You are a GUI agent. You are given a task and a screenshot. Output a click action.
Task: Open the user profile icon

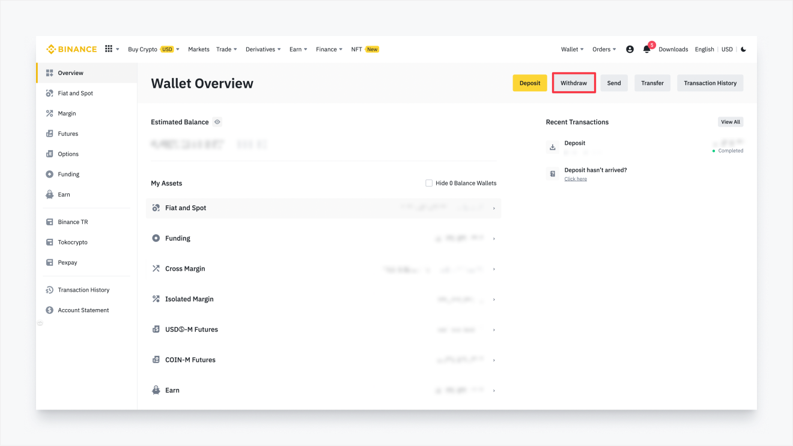tap(630, 49)
